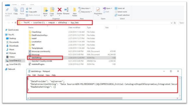This screenshot has width=189, height=106.
Task: Open Desktop in navigation pane
Action: pyautogui.click(x=11, y=39)
